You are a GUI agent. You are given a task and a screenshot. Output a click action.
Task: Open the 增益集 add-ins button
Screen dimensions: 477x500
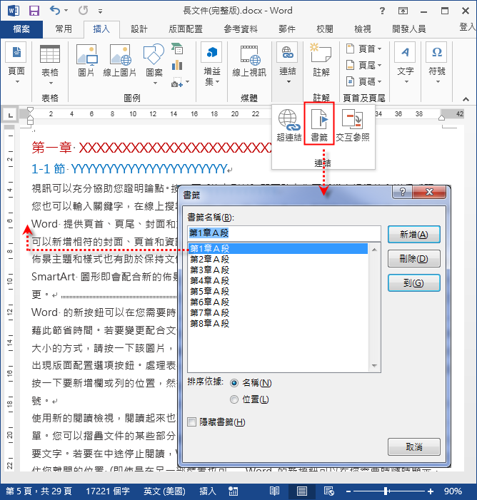tap(211, 64)
